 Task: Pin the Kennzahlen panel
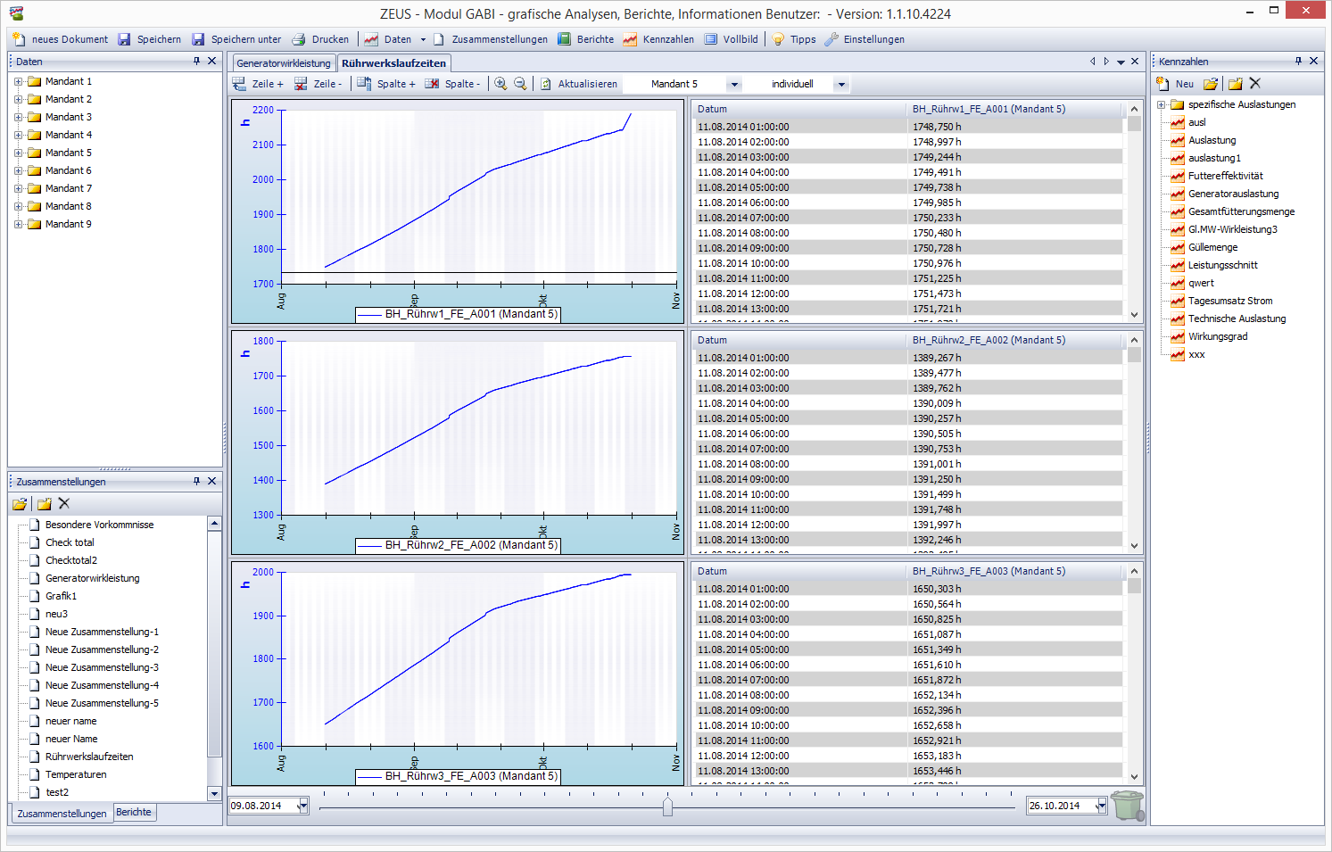tap(1299, 61)
